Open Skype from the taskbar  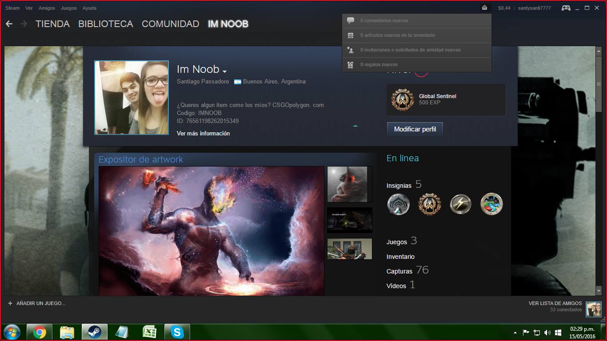177,332
